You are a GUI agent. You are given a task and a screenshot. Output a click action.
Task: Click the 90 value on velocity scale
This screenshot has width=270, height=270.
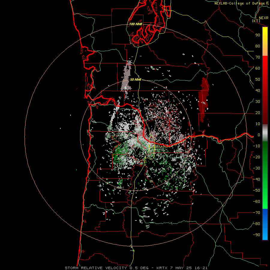(258, 35)
